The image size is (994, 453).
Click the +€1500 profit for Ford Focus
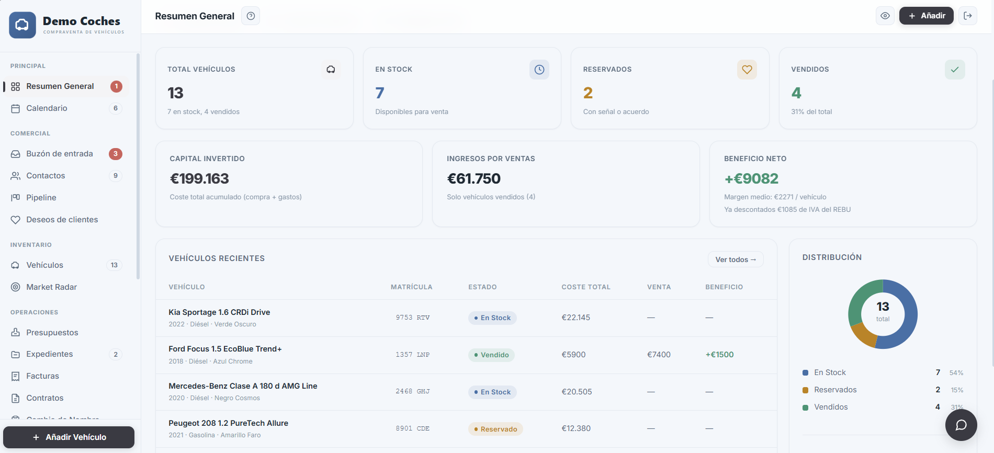tap(719, 355)
